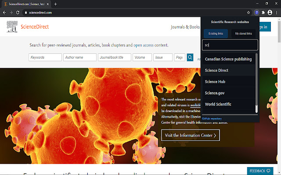The height and width of the screenshot is (175, 281).
Task: Click the Elsevier tree logo
Action: tap(12, 27)
